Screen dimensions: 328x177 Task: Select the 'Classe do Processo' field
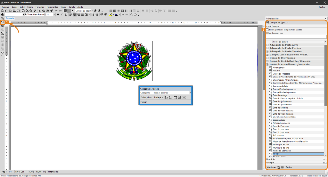point(281,74)
